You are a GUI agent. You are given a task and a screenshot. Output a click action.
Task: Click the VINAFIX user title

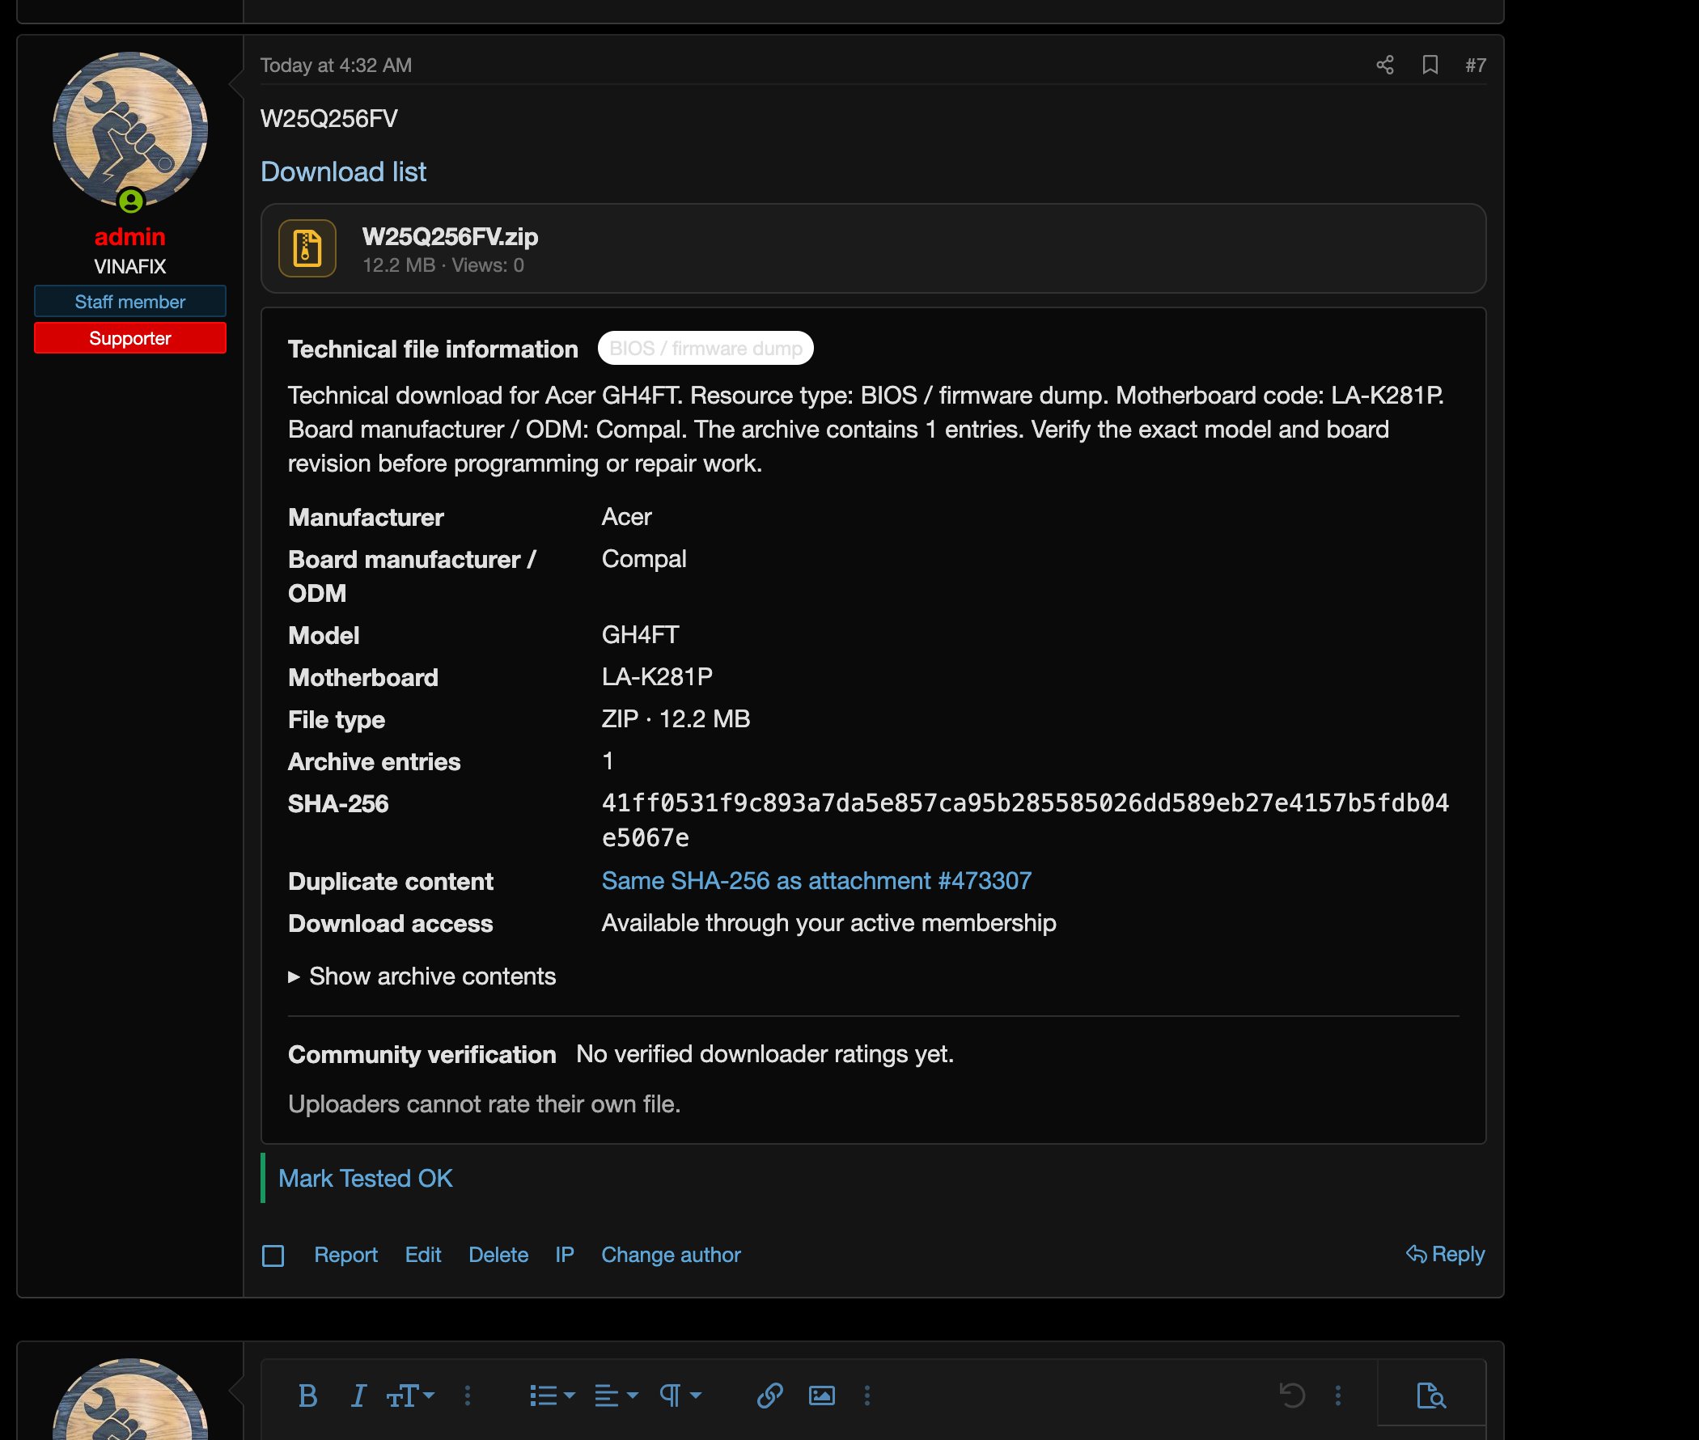click(x=129, y=267)
